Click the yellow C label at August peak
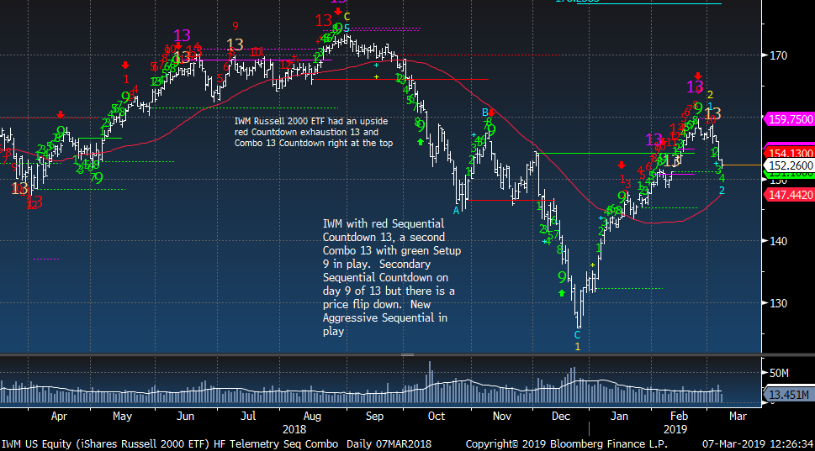Screen dimensions: 815x451 (x=347, y=17)
